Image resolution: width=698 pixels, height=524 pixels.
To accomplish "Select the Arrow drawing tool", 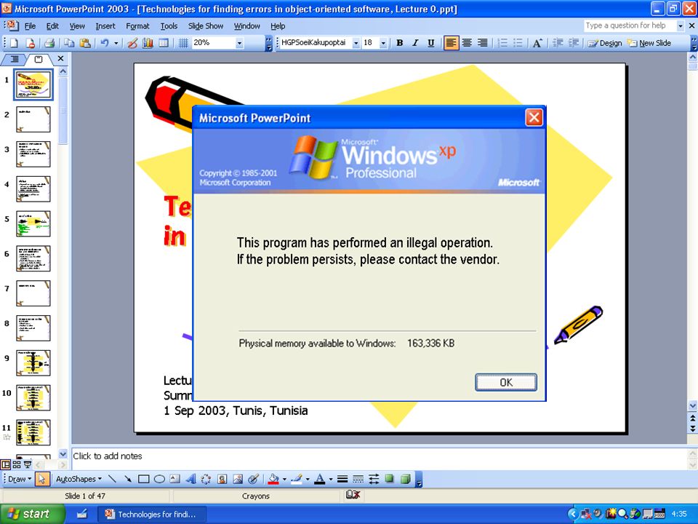I will [x=128, y=479].
